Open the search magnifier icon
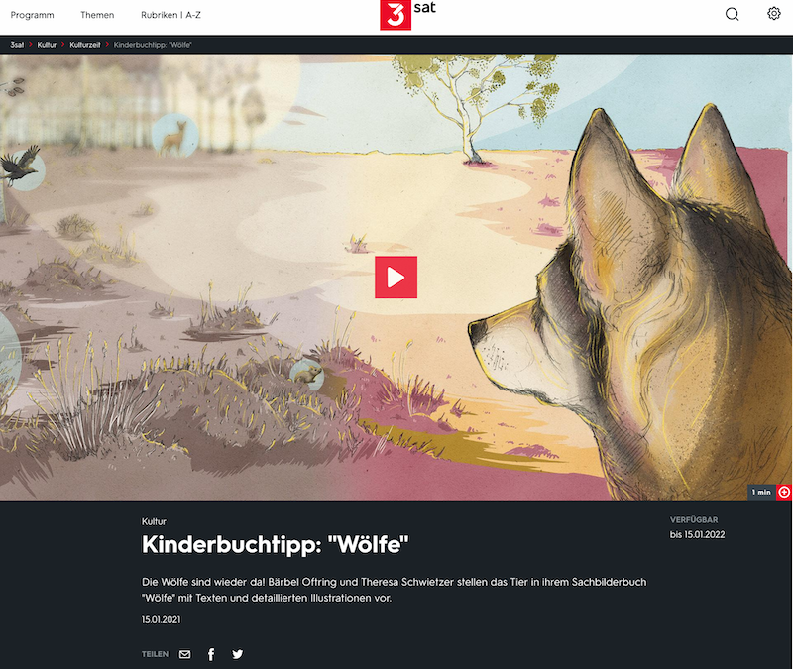The height and width of the screenshot is (669, 793). [732, 14]
